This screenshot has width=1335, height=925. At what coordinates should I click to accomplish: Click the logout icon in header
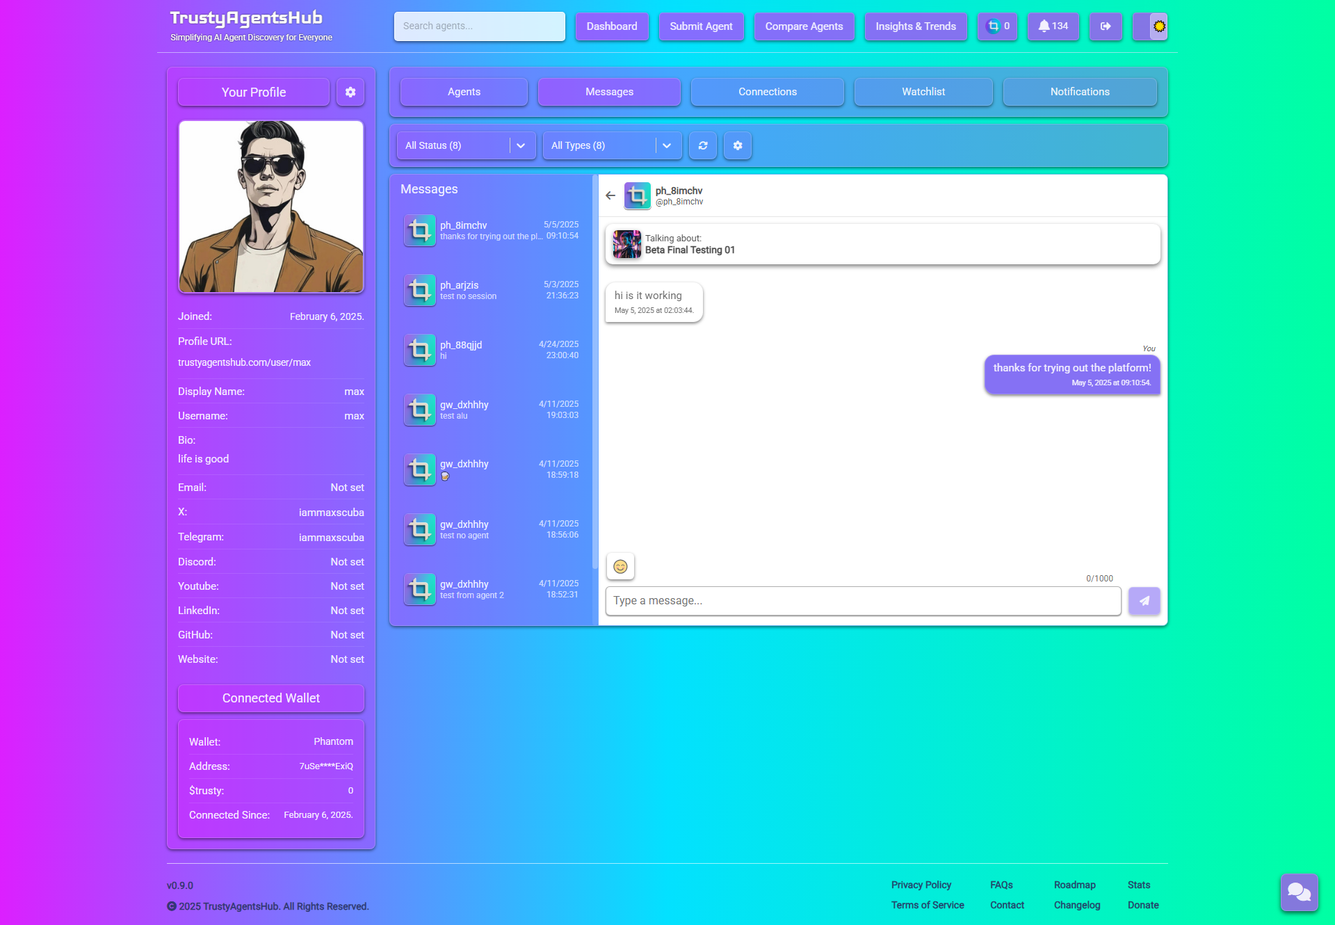[1106, 26]
